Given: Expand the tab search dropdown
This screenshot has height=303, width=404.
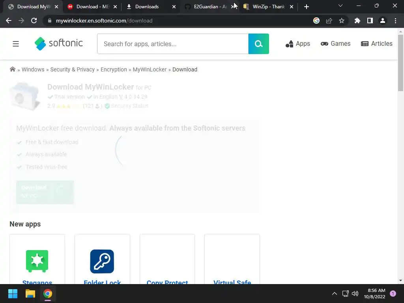Looking at the screenshot, I should coord(340,6).
